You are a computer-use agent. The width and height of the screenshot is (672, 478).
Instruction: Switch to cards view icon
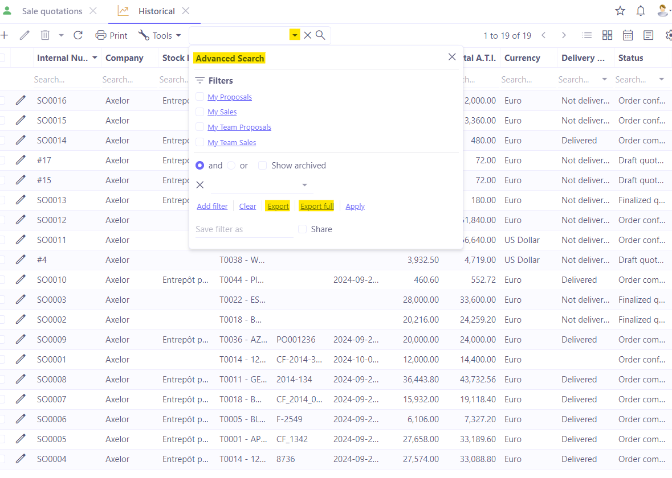point(607,35)
